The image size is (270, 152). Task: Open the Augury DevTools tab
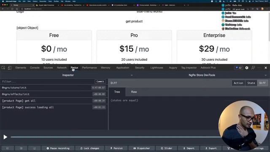coord(173,68)
